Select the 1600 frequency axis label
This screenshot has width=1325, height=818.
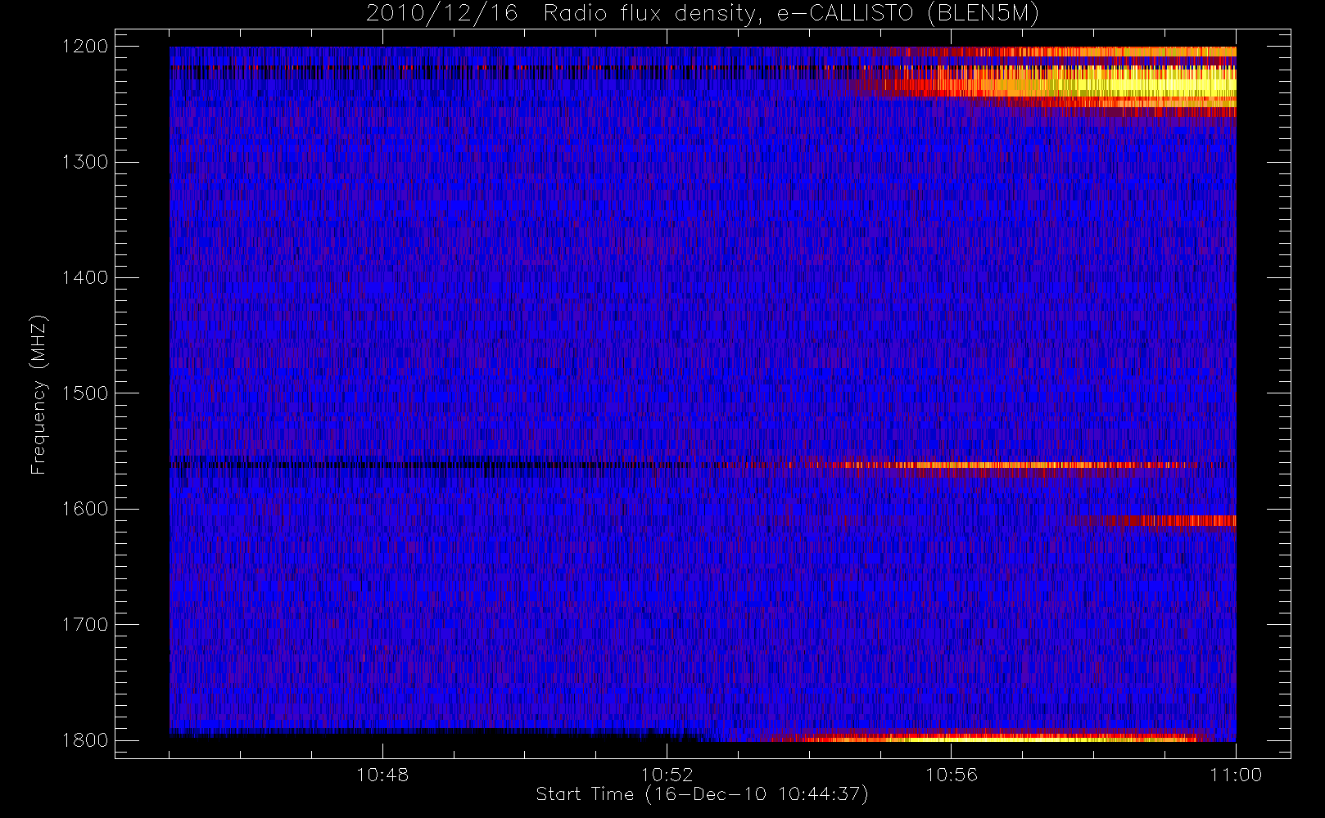[x=85, y=509]
